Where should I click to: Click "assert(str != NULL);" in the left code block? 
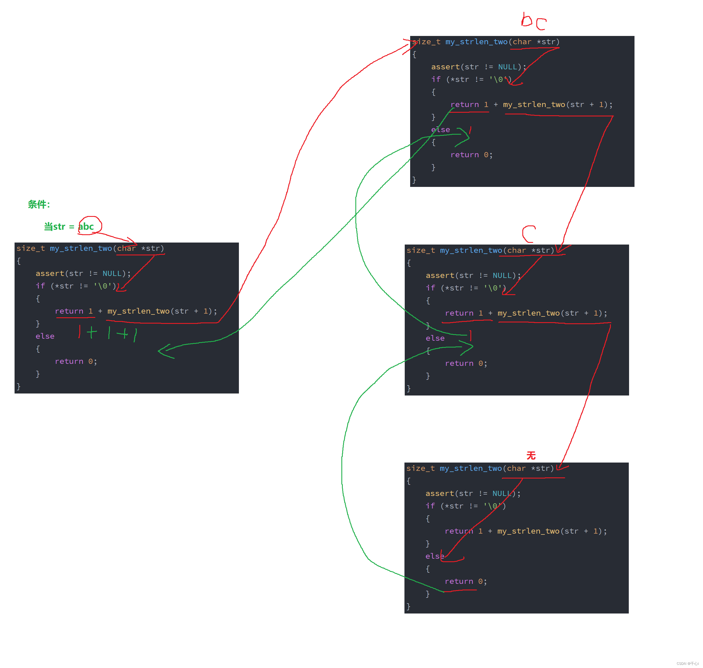(x=83, y=273)
